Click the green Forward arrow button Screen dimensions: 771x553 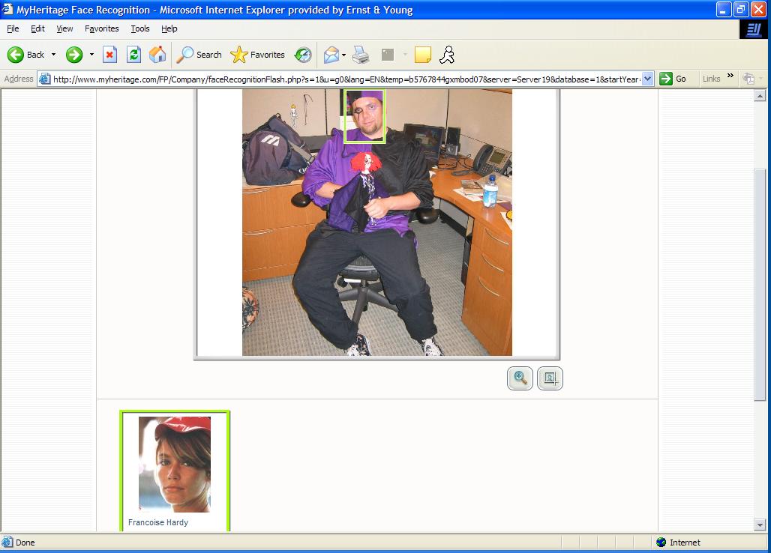pos(74,55)
